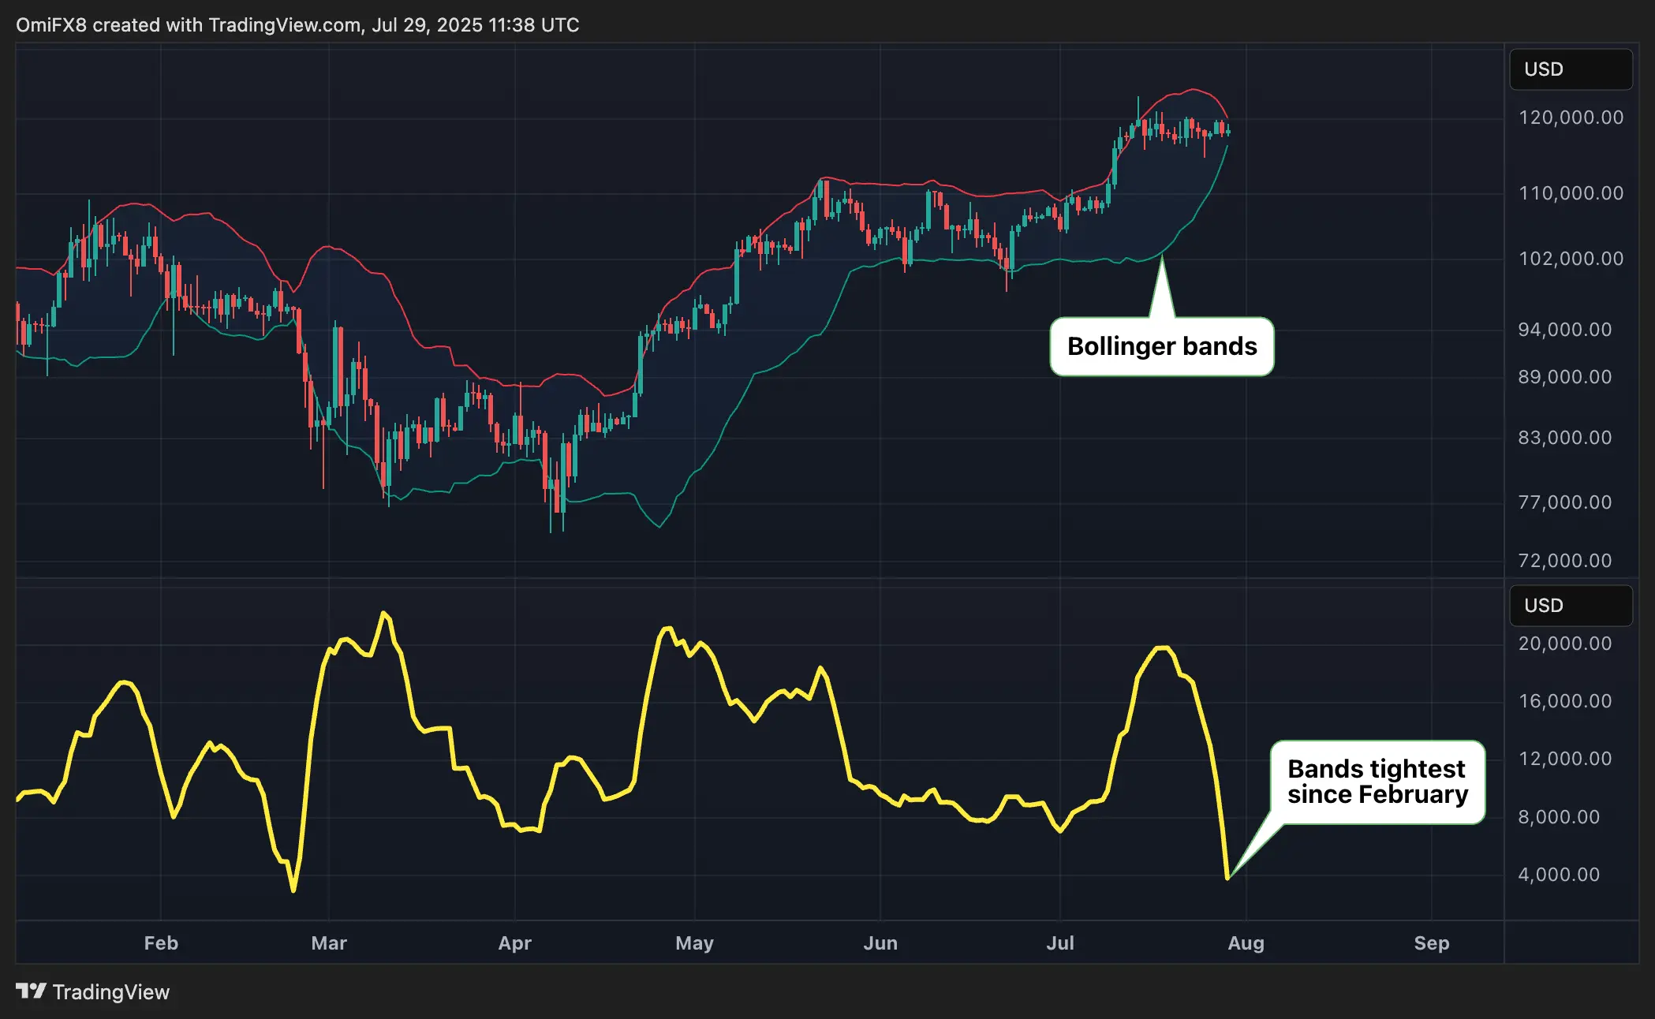1655x1019 pixels.
Task: Click the Jun label on time axis
Action: point(880,943)
